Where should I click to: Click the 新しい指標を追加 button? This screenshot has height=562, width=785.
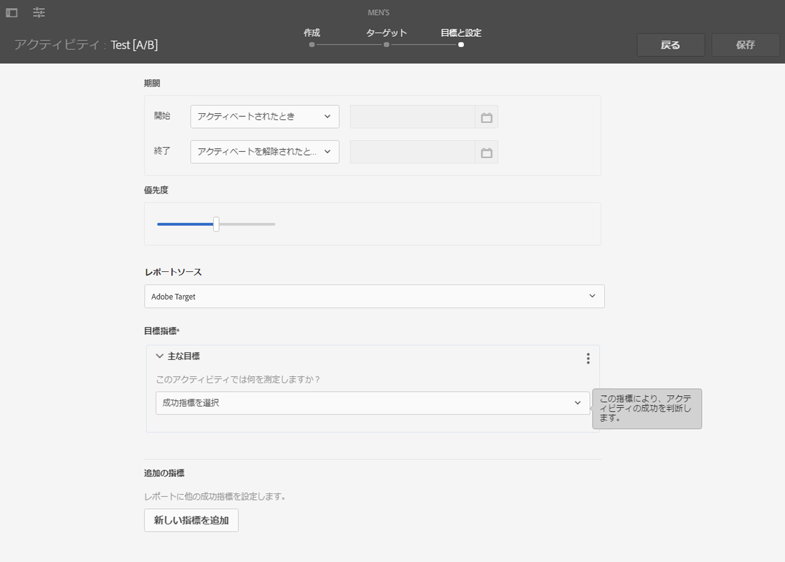191,520
